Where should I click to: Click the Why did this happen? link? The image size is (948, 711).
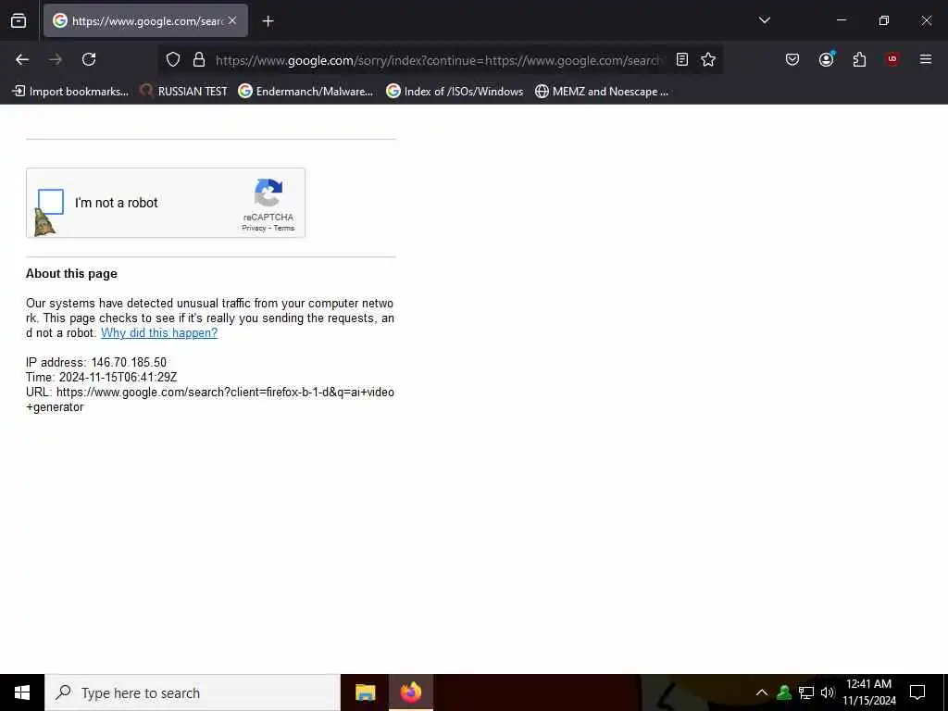click(x=159, y=332)
